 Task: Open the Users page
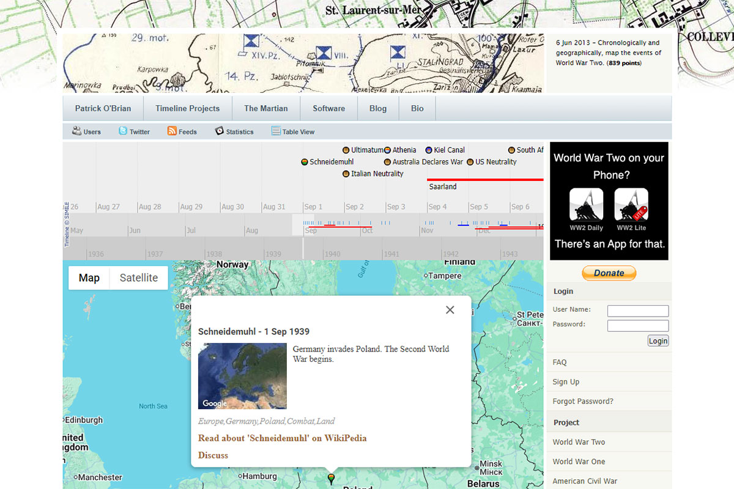86,131
